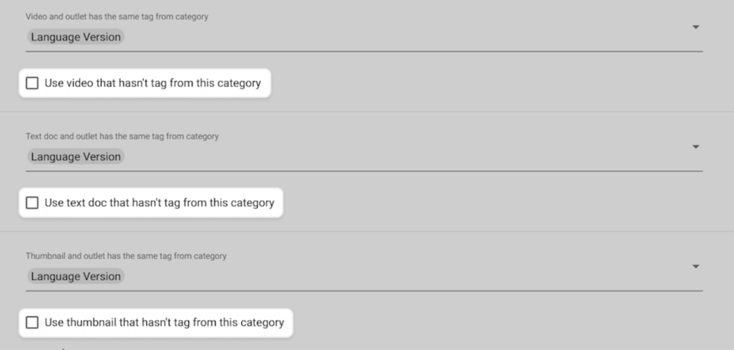Click the underline of the Thumbnail category field
Viewport: 734px width, 350px height.
tap(364, 290)
